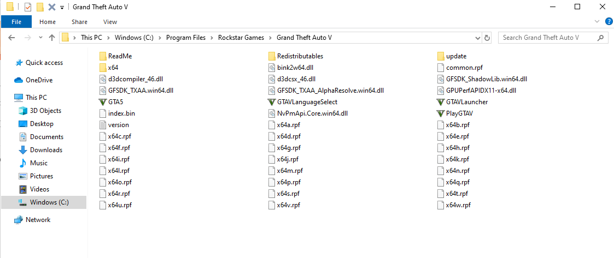Refresh the folder view

(487, 38)
